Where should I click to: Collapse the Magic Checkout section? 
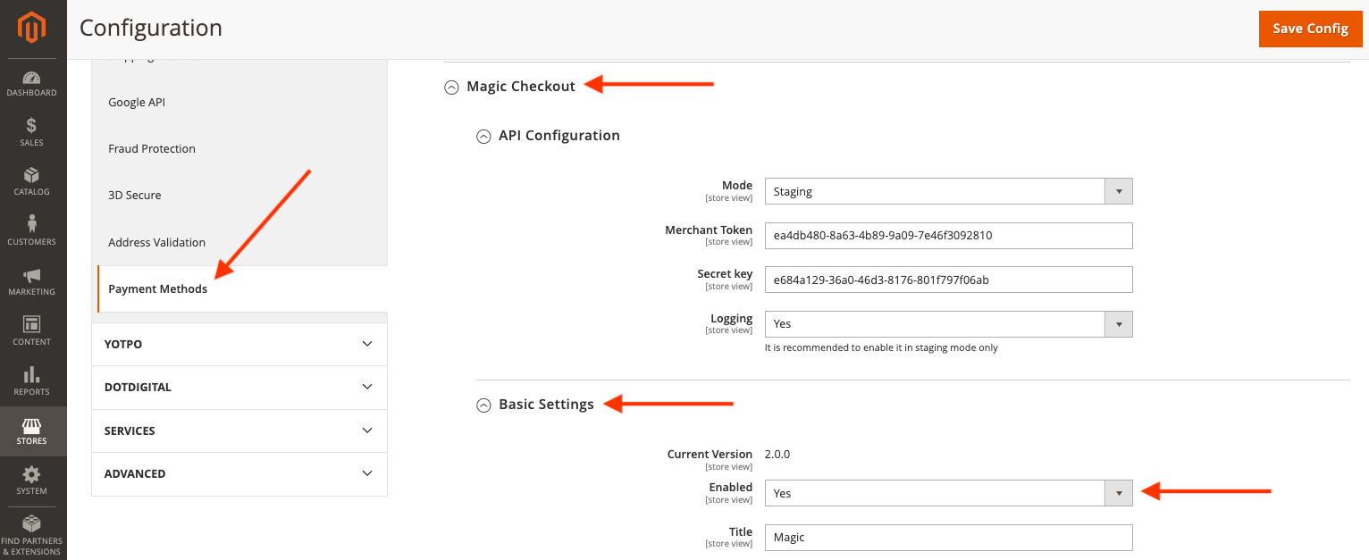click(x=510, y=87)
